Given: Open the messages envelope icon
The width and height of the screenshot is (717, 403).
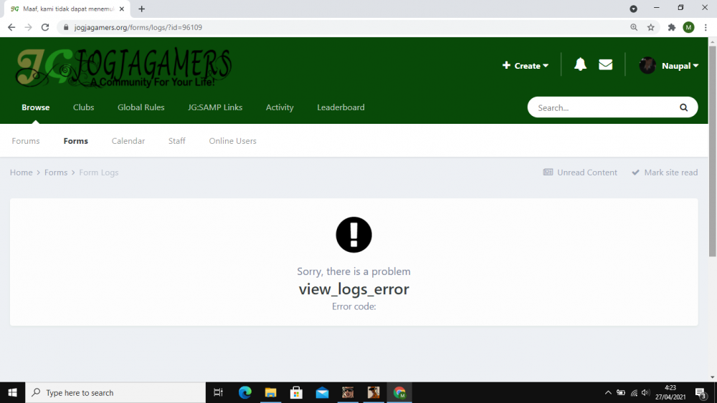Looking at the screenshot, I should 605,65.
